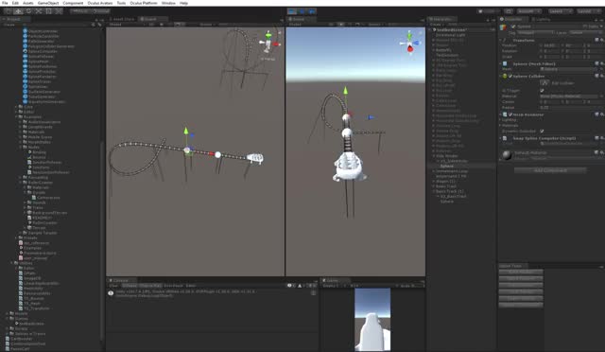This screenshot has height=352, width=605.
Task: Click the orientation gizmo in right scene view
Action: 409,43
